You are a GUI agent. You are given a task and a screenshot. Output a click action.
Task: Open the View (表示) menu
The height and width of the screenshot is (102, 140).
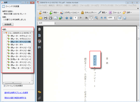coord(59,5)
